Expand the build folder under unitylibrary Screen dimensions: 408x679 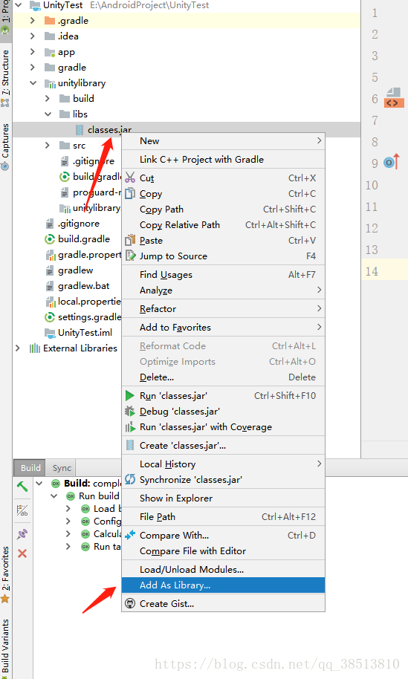click(48, 98)
